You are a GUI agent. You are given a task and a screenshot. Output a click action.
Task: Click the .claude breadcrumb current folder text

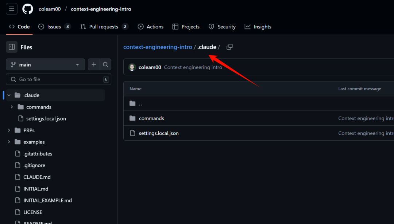pyautogui.click(x=206, y=47)
